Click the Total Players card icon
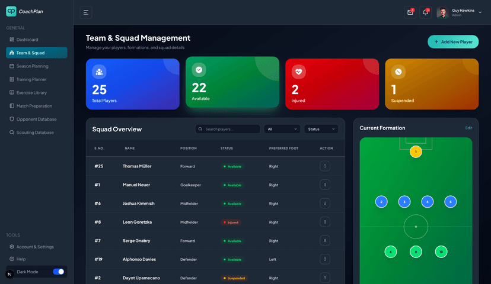The height and width of the screenshot is (284, 491). click(x=99, y=72)
